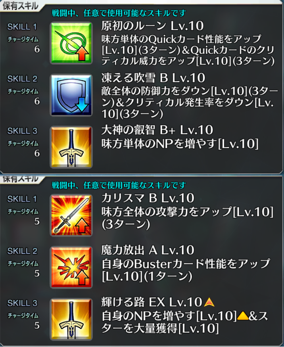This screenshot has width=284, height=347.
Task: Click the orange upgrade arrow beside 輝ける路 EX
Action: pos(209,302)
